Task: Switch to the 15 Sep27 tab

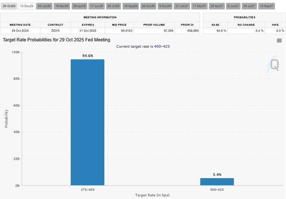Action: [267, 6]
